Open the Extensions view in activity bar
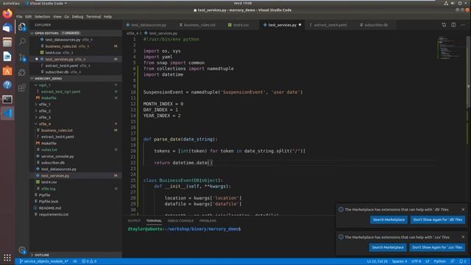 (x=22, y=88)
